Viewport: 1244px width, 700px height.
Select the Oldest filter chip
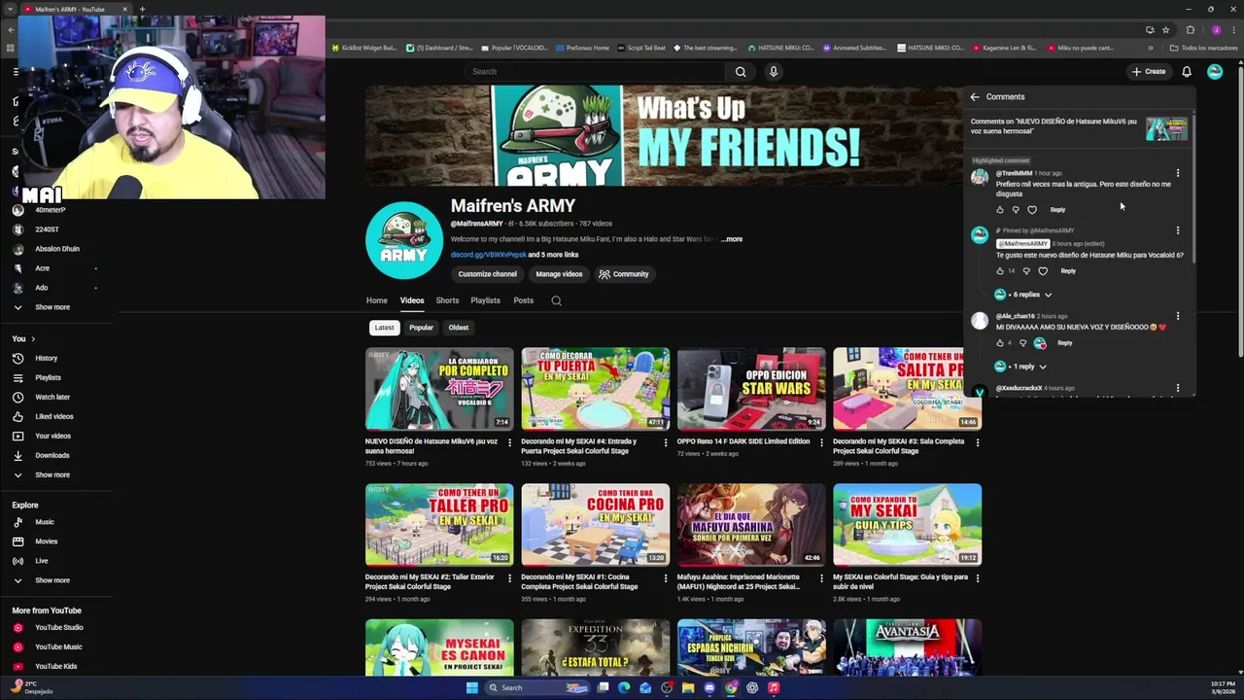point(459,328)
